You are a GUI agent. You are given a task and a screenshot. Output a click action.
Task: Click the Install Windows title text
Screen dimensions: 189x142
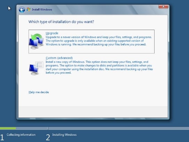point(42,9)
